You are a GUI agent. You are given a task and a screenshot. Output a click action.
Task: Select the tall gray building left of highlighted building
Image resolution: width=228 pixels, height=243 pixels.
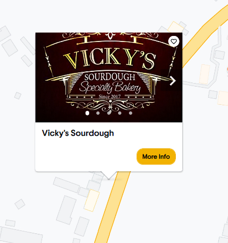pos(66,210)
